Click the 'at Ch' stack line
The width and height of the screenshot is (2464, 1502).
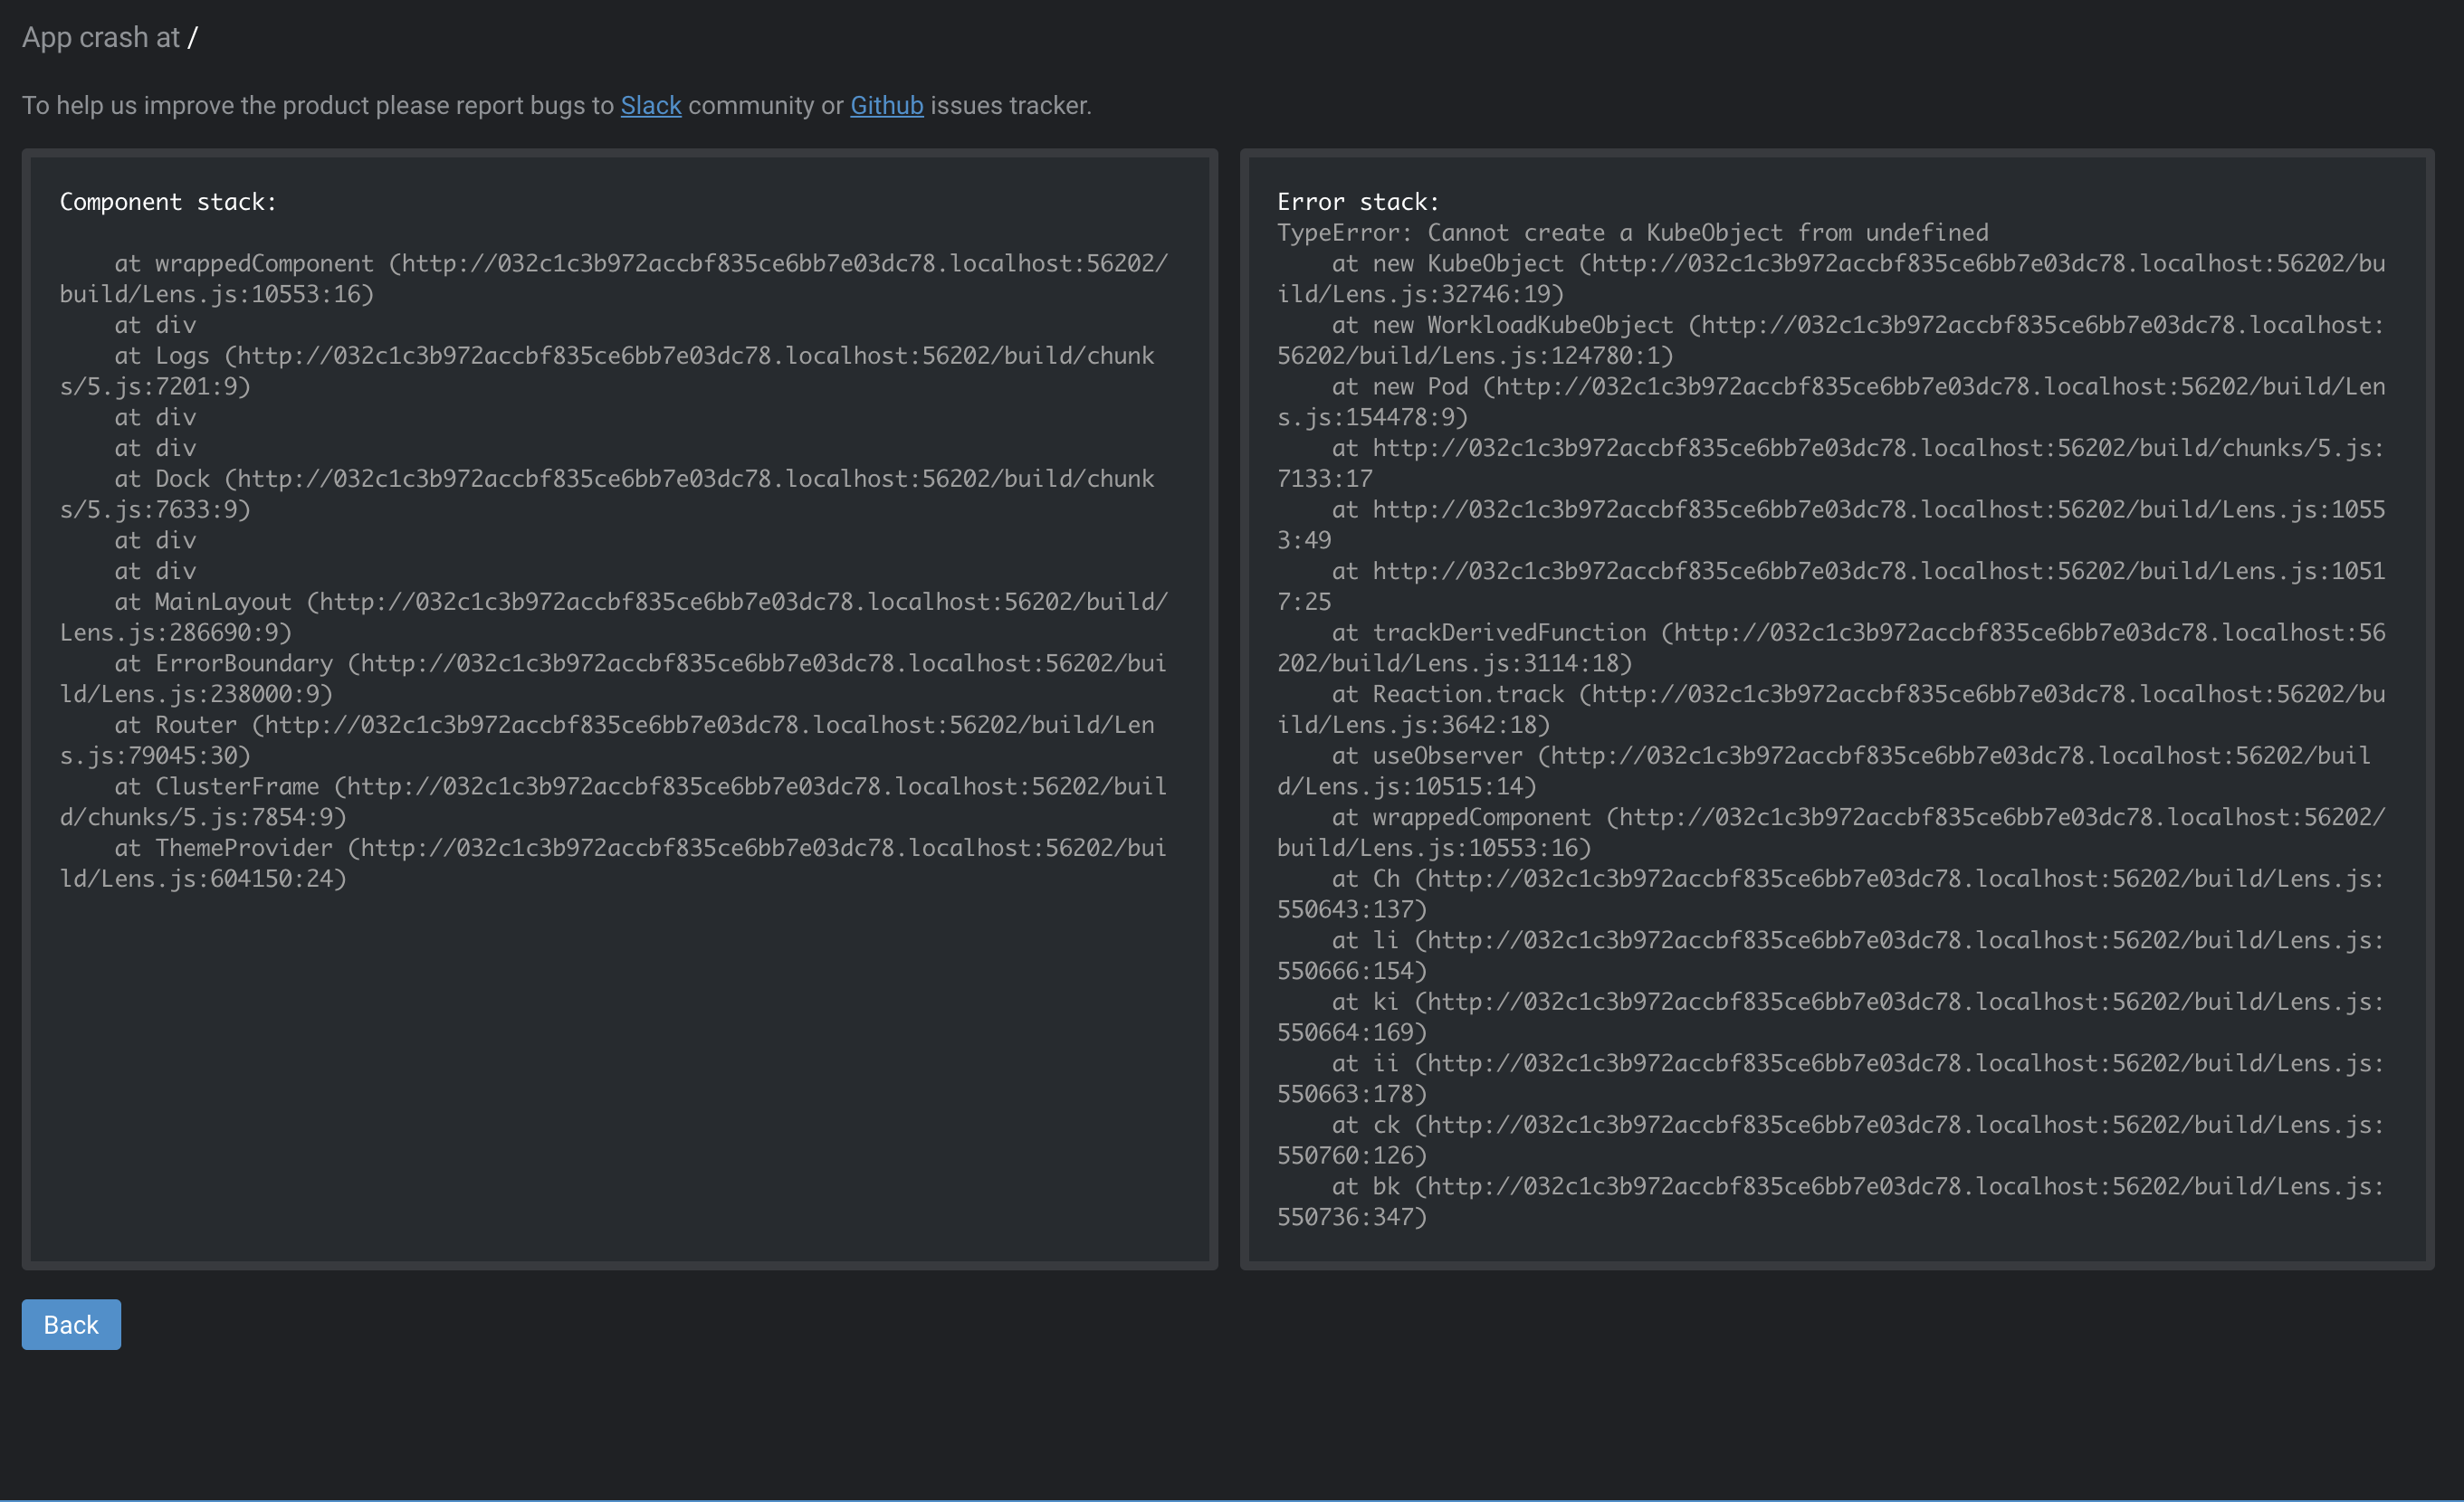coord(1831,893)
